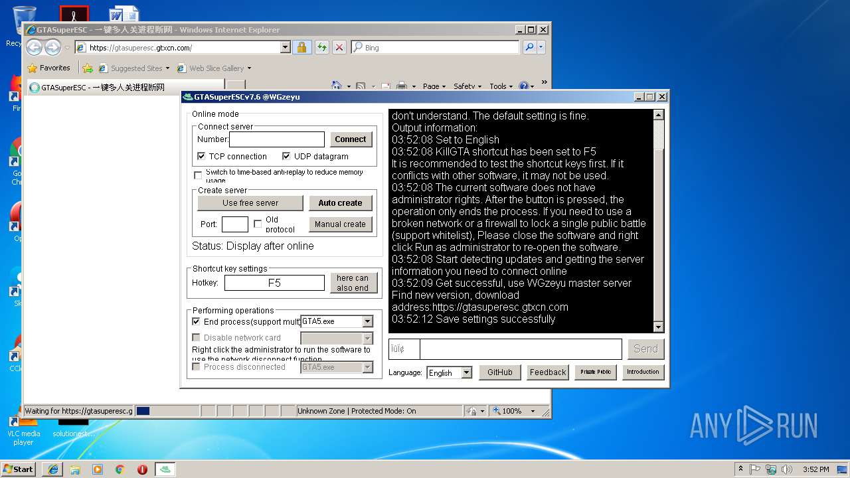This screenshot has height=478, width=850.
Task: Click the Back arrow in Internet Explorer
Action: tap(35, 47)
